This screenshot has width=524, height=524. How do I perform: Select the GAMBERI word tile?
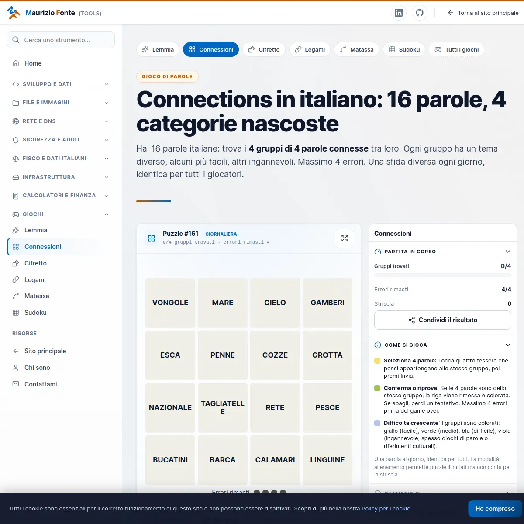tap(327, 303)
